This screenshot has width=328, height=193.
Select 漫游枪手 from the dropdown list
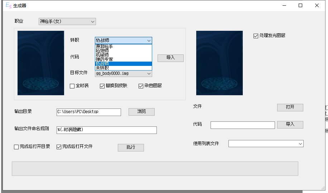coord(124,47)
